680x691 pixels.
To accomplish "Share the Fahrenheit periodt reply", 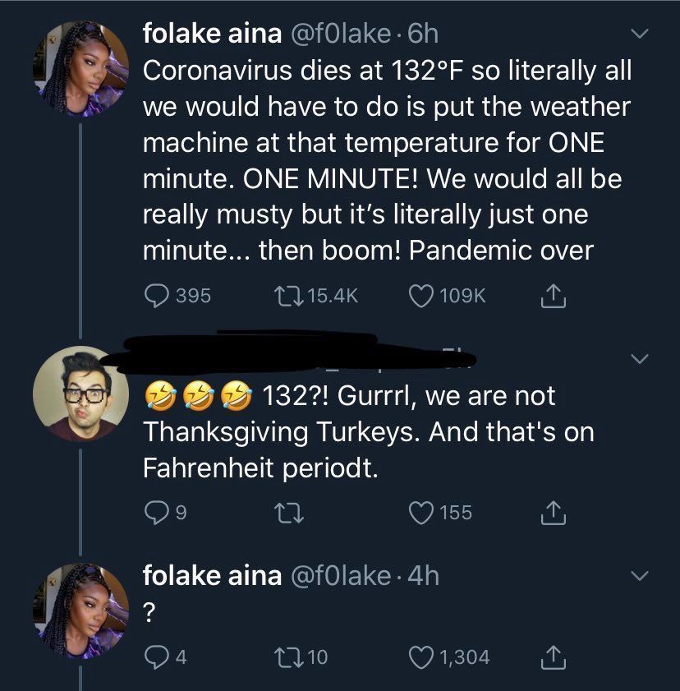I will point(553,513).
